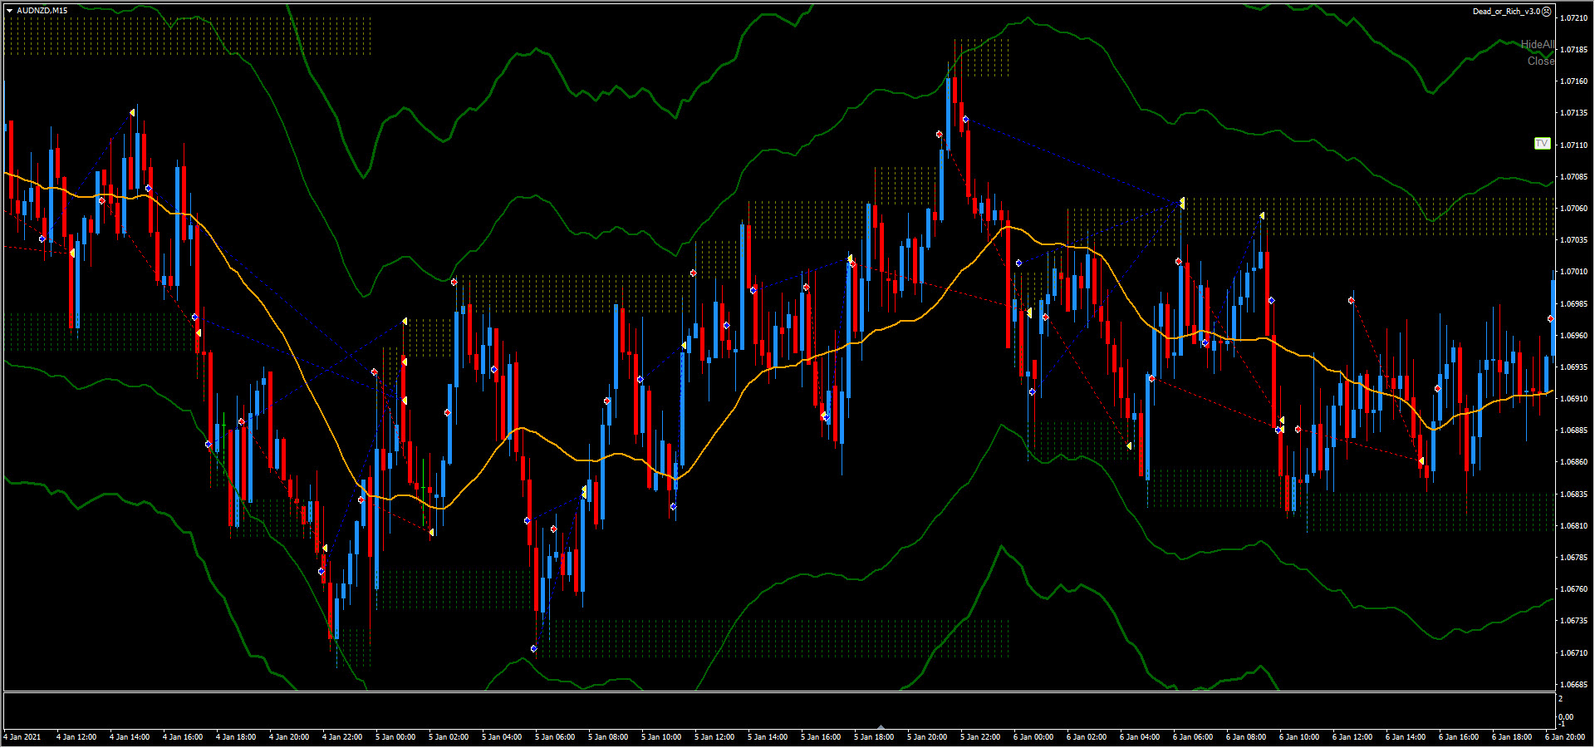Click the 5 Jan 16:00 time label
Viewport: 1595px width, 748px height.
click(x=821, y=737)
